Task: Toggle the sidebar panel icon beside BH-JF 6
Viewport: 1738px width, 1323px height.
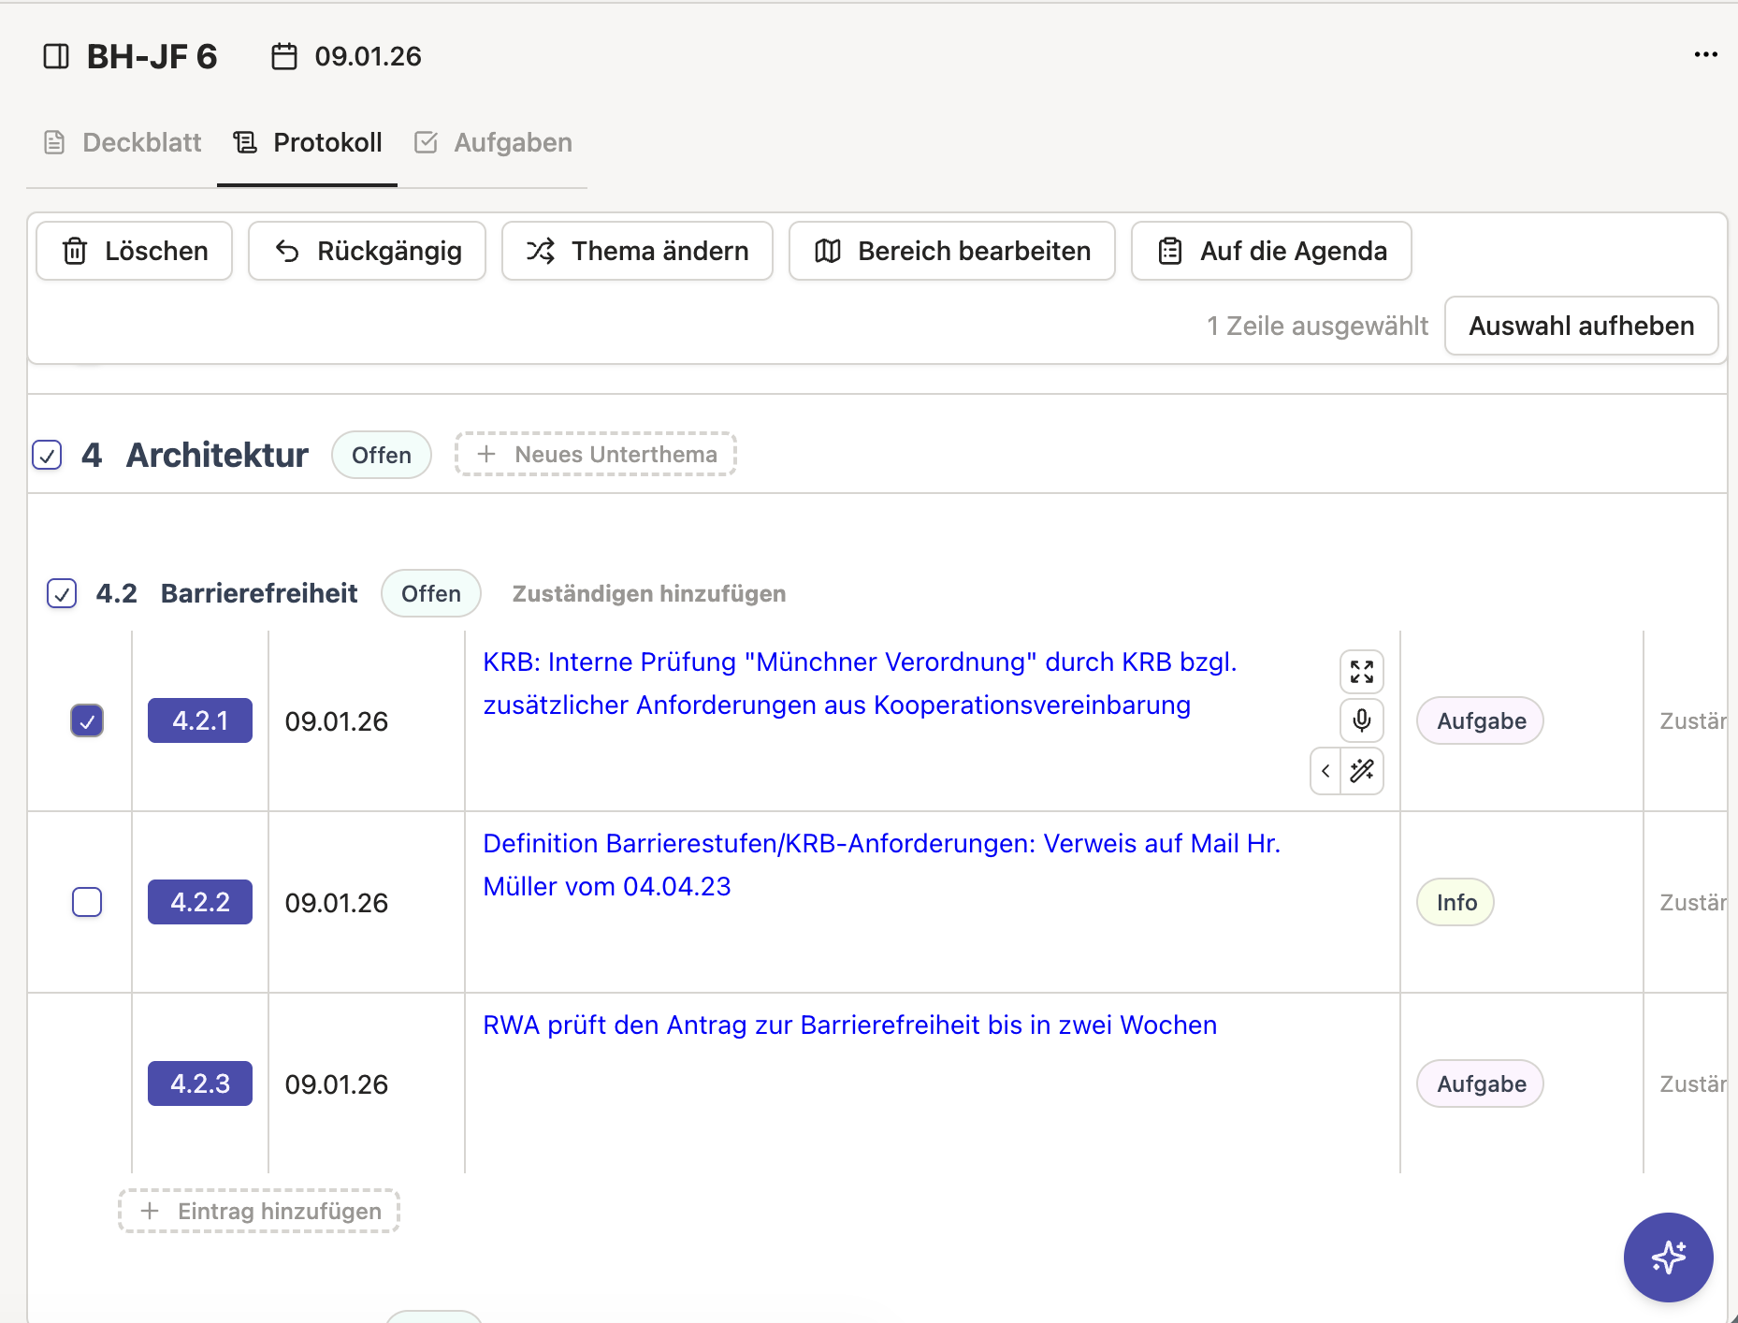Action: click(x=56, y=57)
